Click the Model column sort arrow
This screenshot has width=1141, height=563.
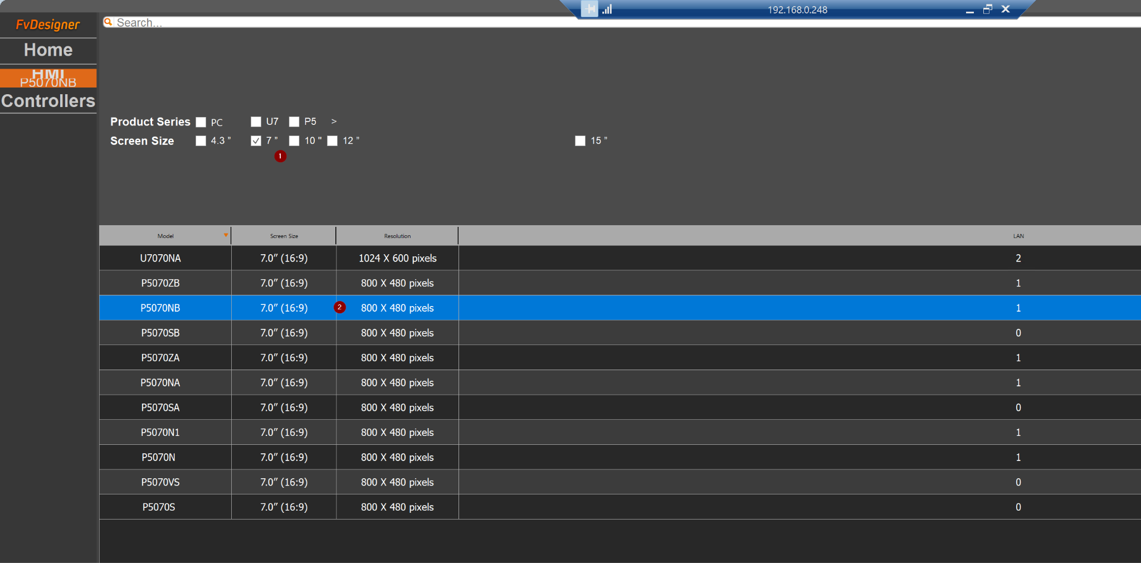click(x=226, y=235)
